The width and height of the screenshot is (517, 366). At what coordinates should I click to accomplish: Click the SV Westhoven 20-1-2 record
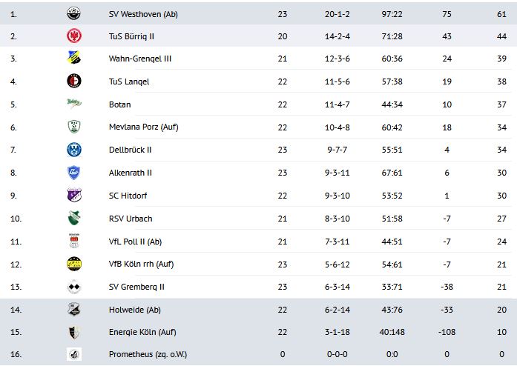pyautogui.click(x=338, y=13)
